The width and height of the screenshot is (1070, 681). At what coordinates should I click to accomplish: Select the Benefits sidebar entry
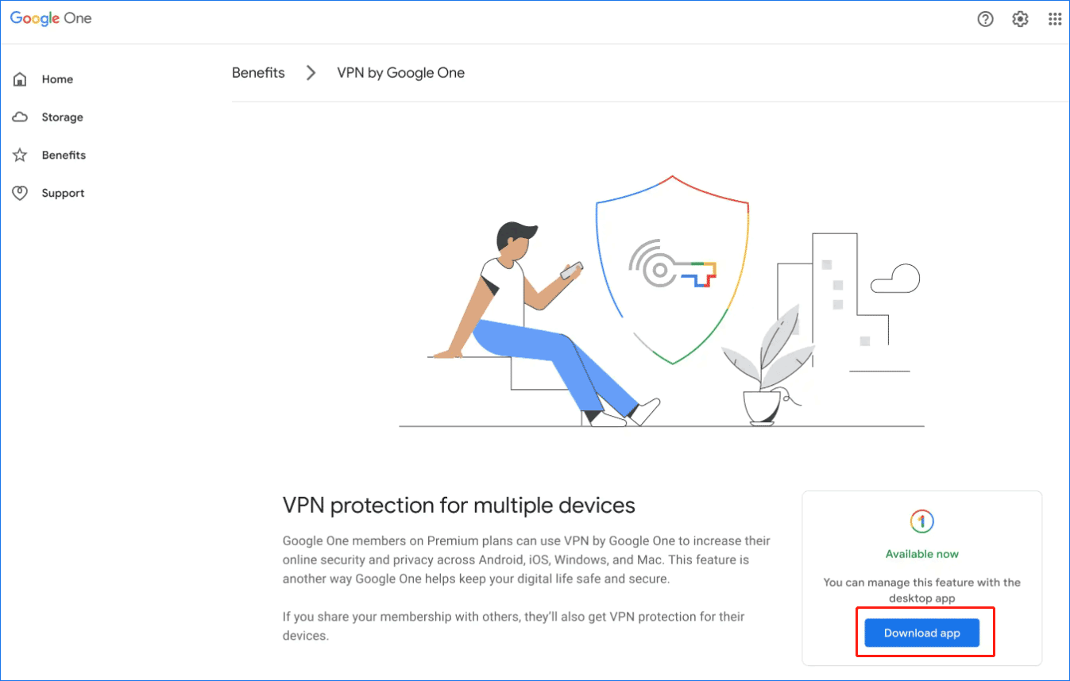(x=64, y=155)
